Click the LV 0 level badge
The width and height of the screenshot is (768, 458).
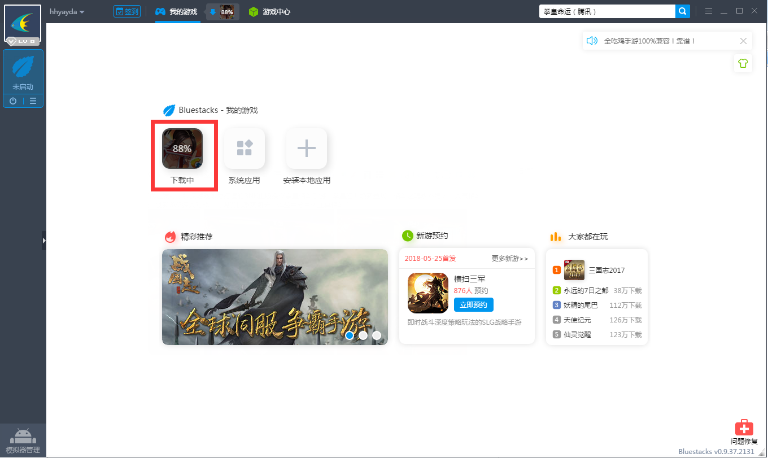pos(23,41)
